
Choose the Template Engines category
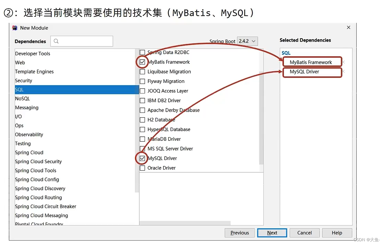coord(75,72)
